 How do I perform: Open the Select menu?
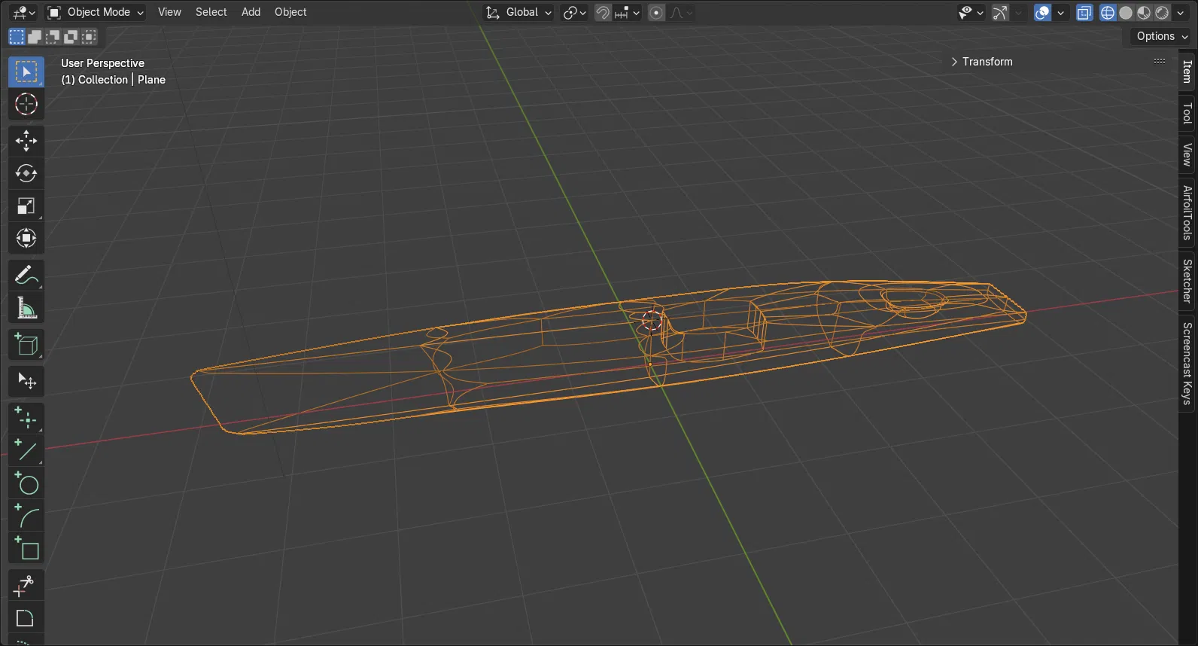(211, 12)
